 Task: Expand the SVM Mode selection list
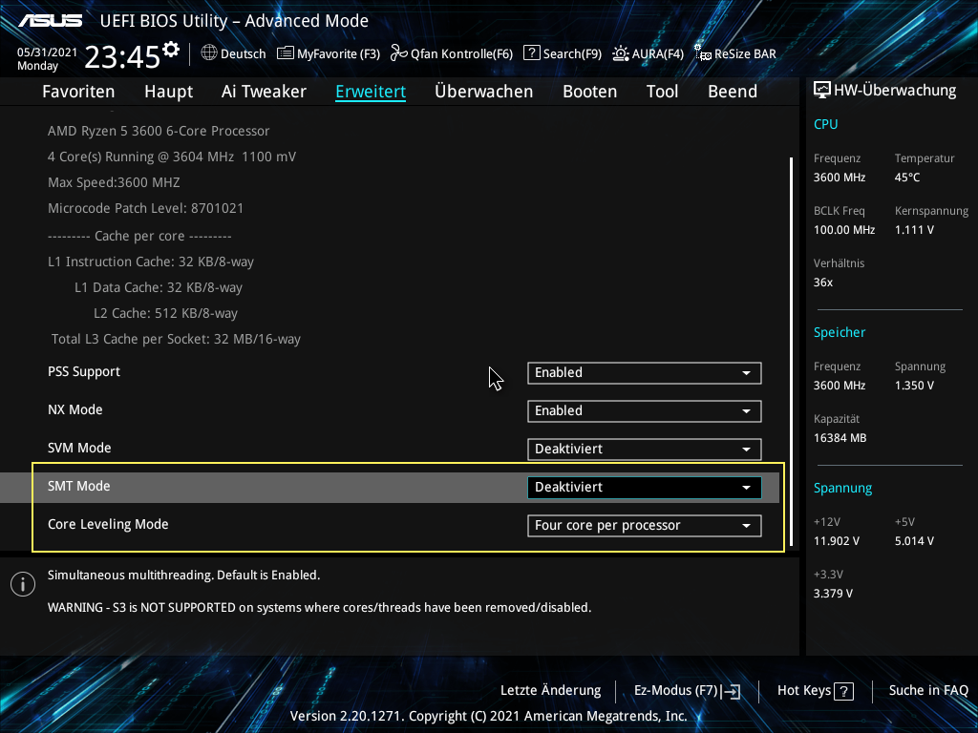(x=644, y=449)
